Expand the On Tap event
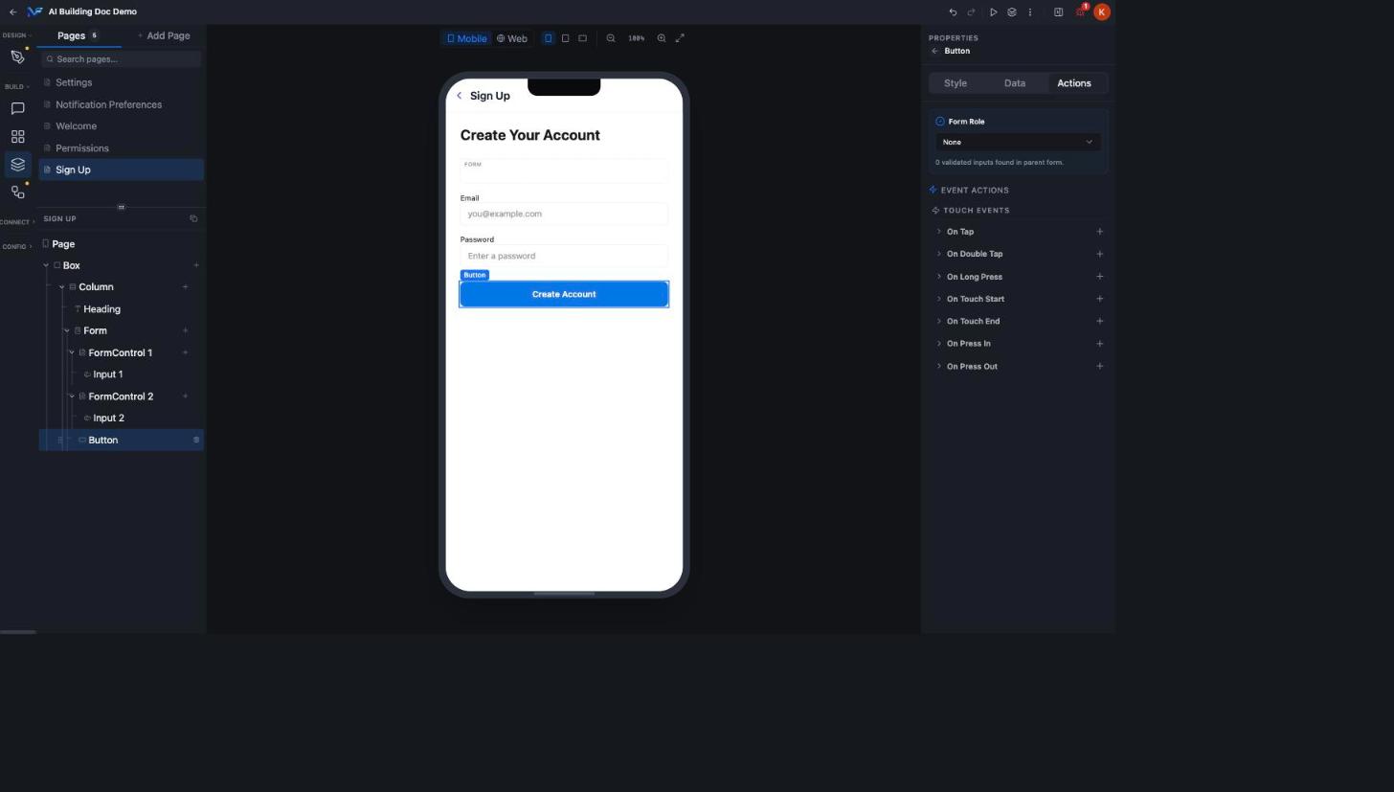This screenshot has width=1394, height=792. click(939, 232)
